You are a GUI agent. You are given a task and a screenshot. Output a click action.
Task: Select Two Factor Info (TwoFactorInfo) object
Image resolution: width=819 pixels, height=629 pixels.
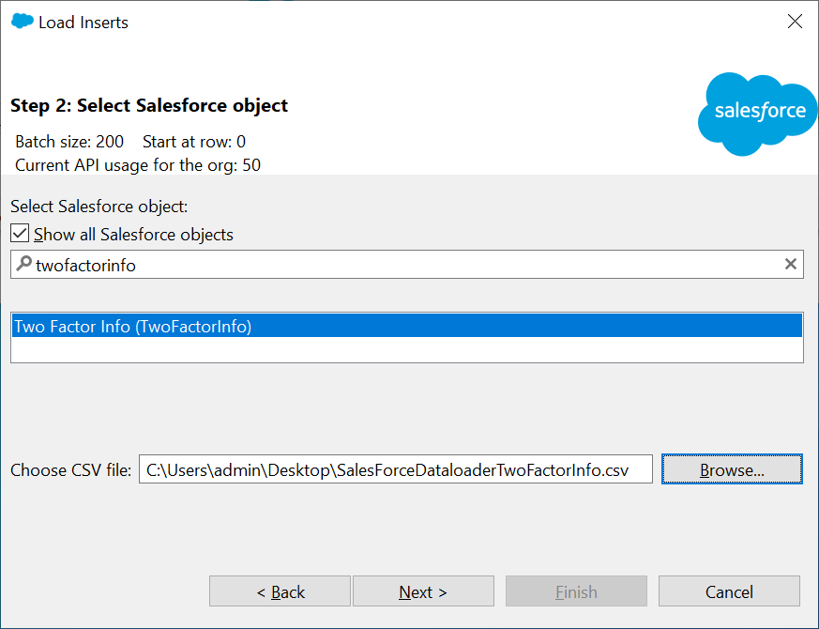[133, 327]
